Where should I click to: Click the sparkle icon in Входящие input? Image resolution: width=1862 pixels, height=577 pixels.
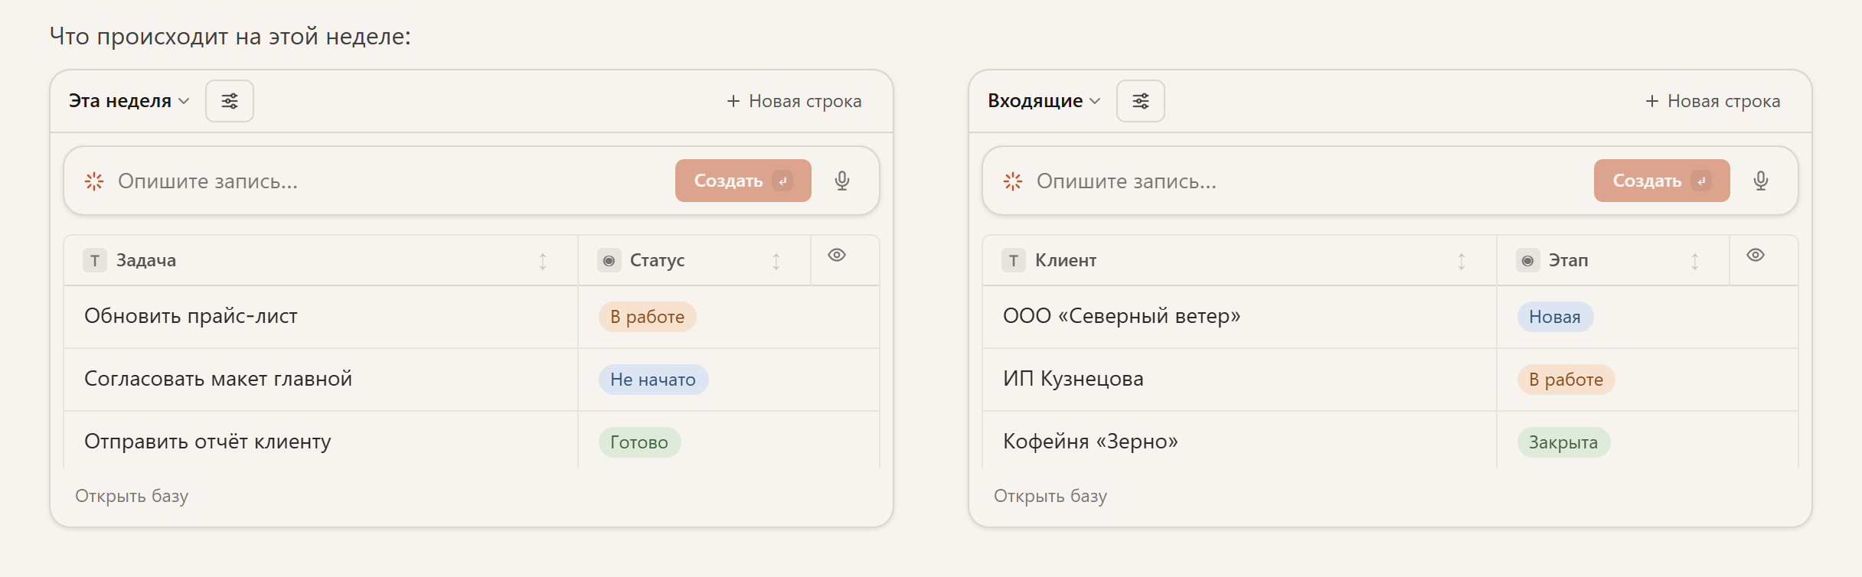[x=1013, y=181]
